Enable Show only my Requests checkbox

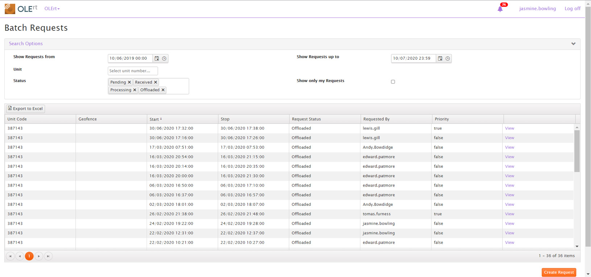pyautogui.click(x=393, y=82)
